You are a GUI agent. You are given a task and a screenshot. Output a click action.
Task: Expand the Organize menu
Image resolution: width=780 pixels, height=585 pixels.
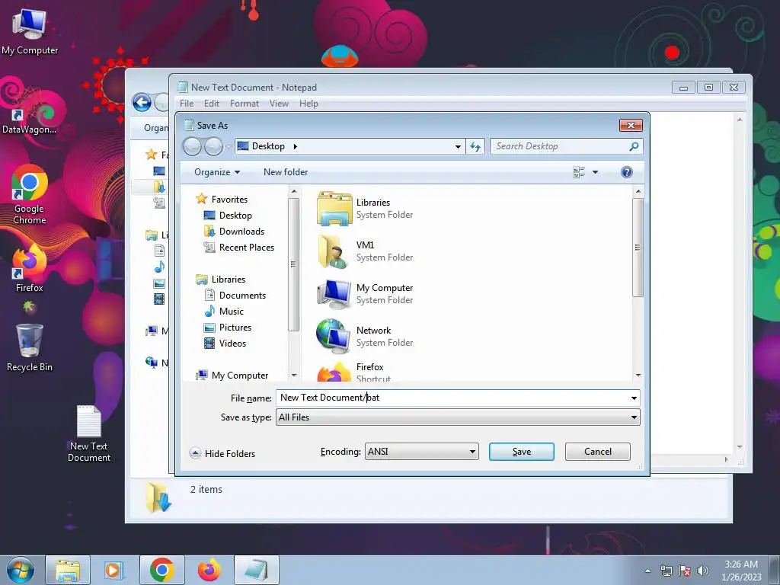[217, 172]
